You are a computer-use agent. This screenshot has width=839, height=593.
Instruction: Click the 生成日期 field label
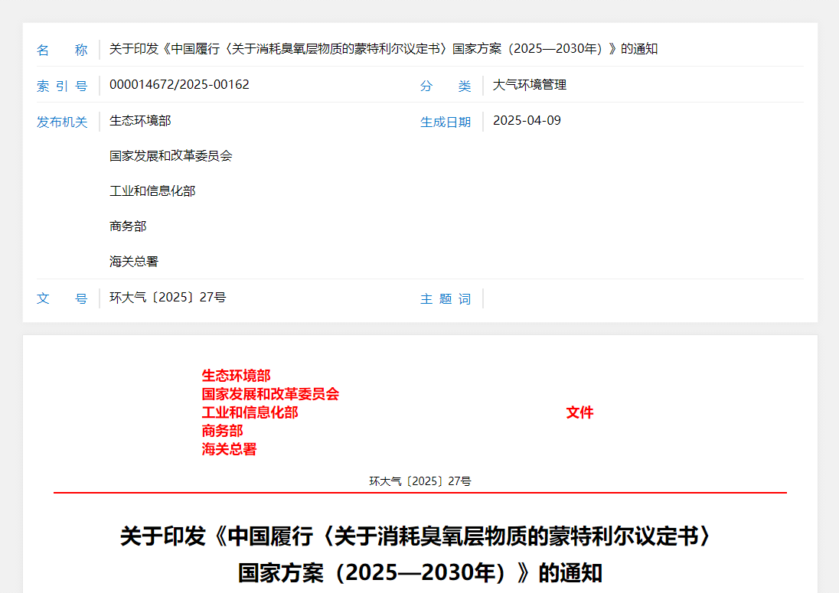[447, 121]
